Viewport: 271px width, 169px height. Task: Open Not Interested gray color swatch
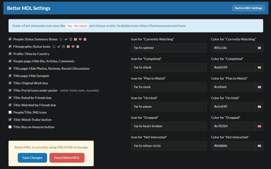pos(259,146)
